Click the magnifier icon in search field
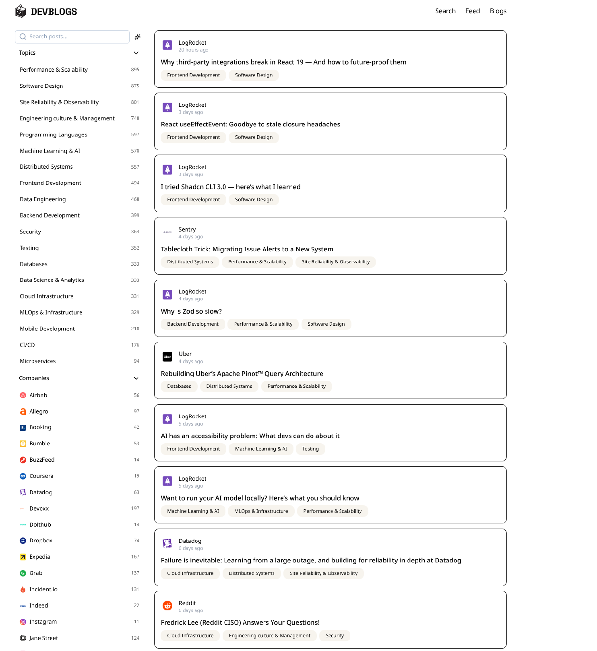Screen dimensions: 597x651 click(23, 37)
